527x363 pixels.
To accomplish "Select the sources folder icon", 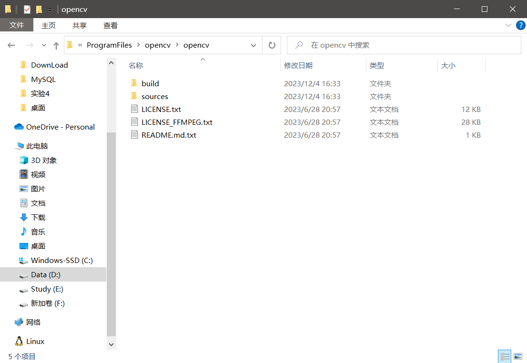I will coord(134,96).
